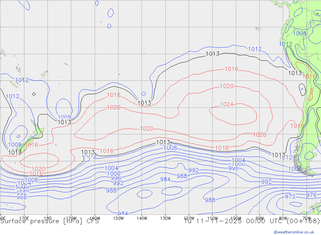Click the 170E longitude axis label

pyautogui.click(x=24, y=218)
